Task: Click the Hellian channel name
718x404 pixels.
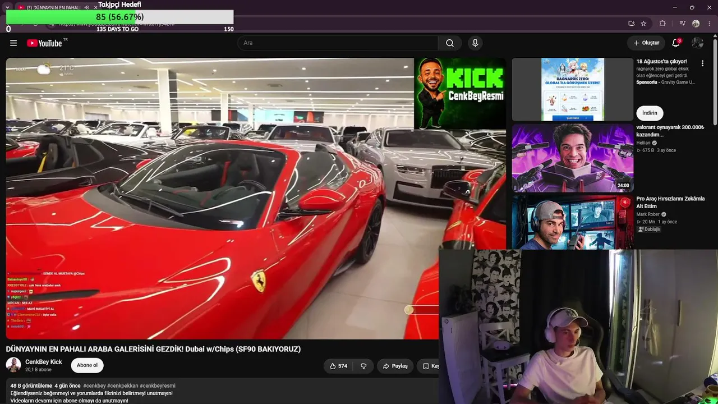Action: [x=643, y=143]
